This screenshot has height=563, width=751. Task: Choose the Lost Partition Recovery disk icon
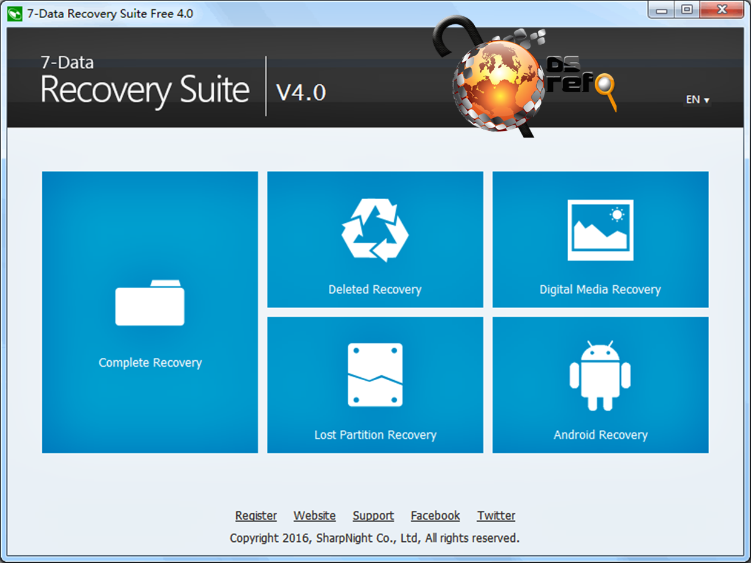(x=375, y=375)
